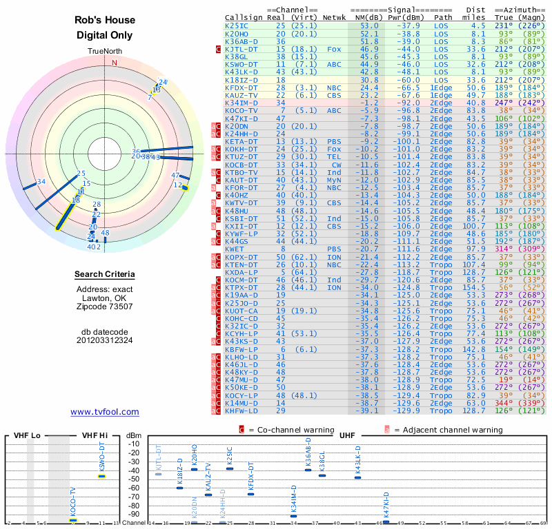This screenshot has width=552, height=529.
Task: Click the Path column header
Action: (x=443, y=17)
